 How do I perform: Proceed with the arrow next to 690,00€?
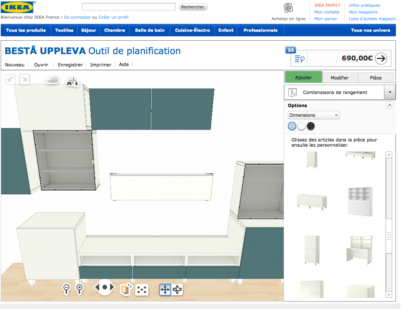pos(381,58)
